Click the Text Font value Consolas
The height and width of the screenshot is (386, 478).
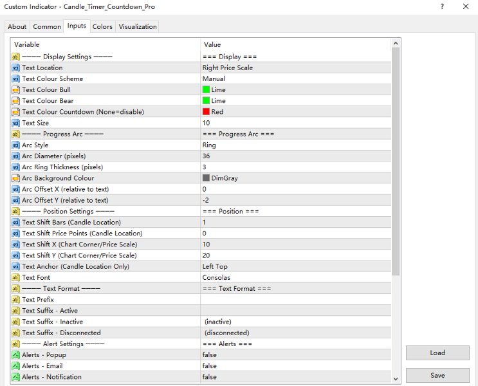(296, 277)
